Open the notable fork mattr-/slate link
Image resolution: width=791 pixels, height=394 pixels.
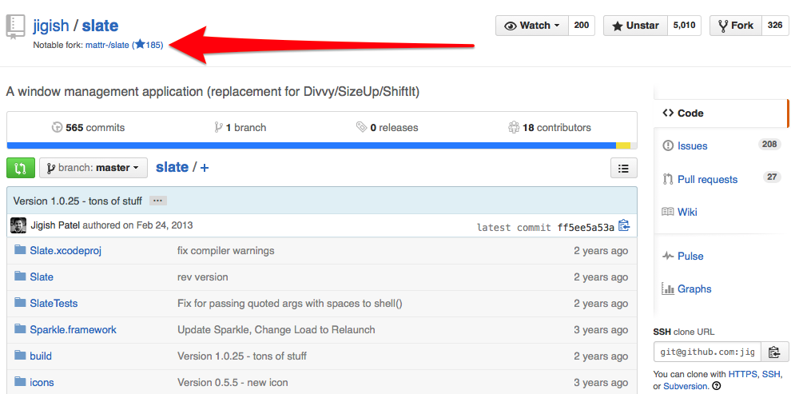point(107,45)
